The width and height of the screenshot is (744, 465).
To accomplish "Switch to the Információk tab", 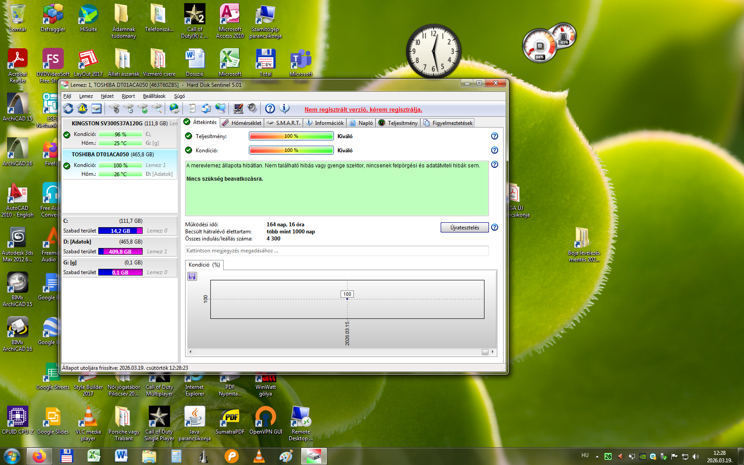I will pyautogui.click(x=325, y=123).
